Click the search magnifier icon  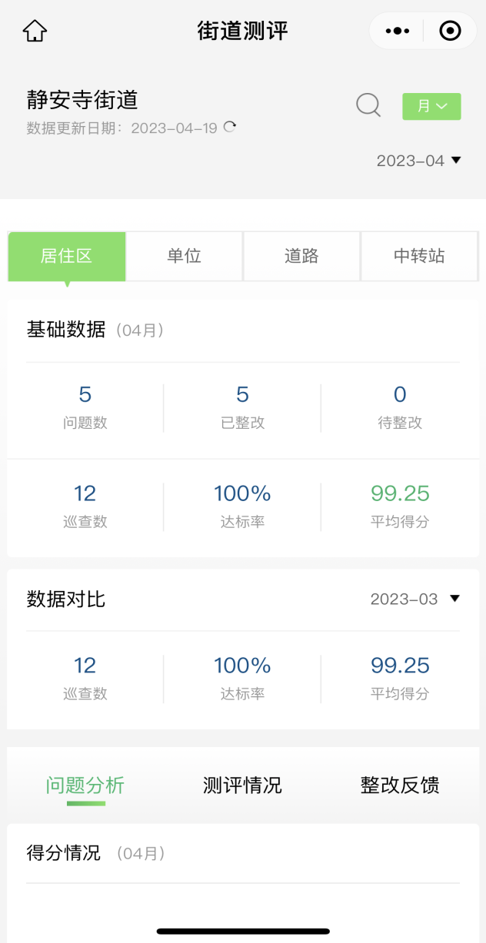point(368,105)
